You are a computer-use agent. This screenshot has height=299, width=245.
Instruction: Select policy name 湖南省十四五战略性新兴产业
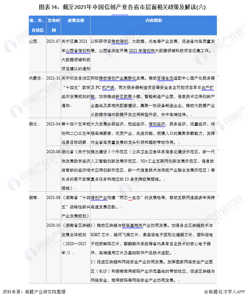click(x=76, y=207)
